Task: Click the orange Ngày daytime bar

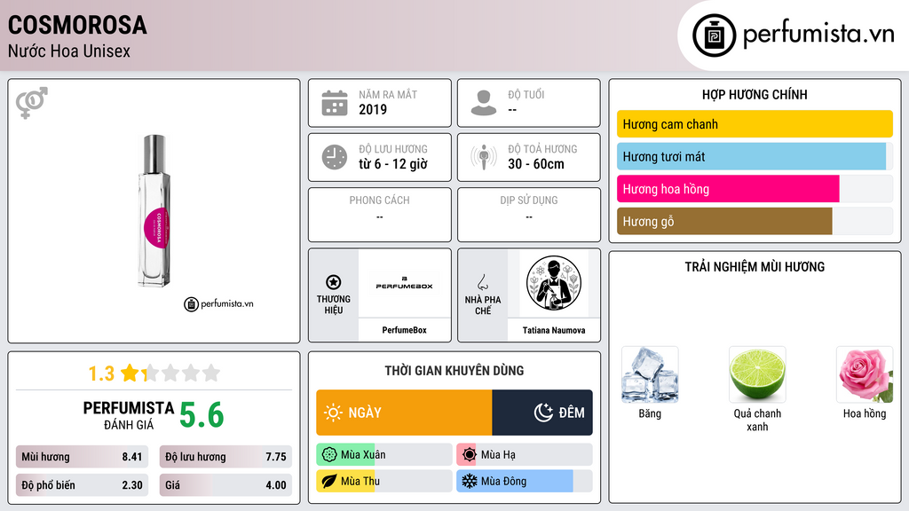Action: pyautogui.click(x=404, y=413)
